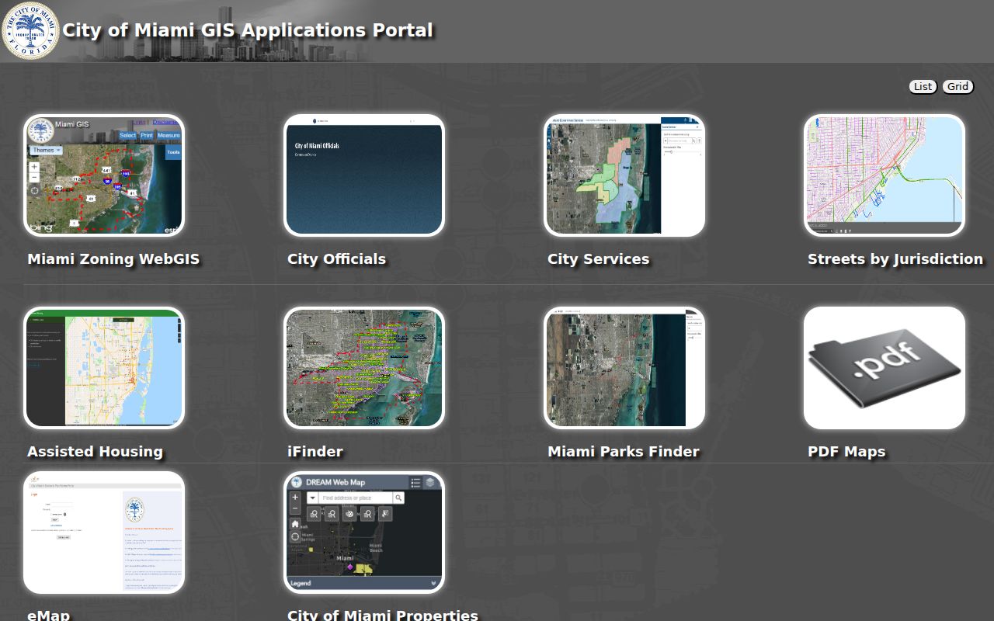This screenshot has width=994, height=621.
Task: Open the eMap login page thumbnail
Action: click(104, 533)
